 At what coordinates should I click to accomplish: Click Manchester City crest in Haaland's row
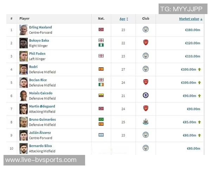click(x=146, y=30)
